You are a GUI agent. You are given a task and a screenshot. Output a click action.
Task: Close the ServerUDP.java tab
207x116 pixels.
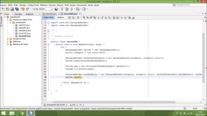[80, 14]
